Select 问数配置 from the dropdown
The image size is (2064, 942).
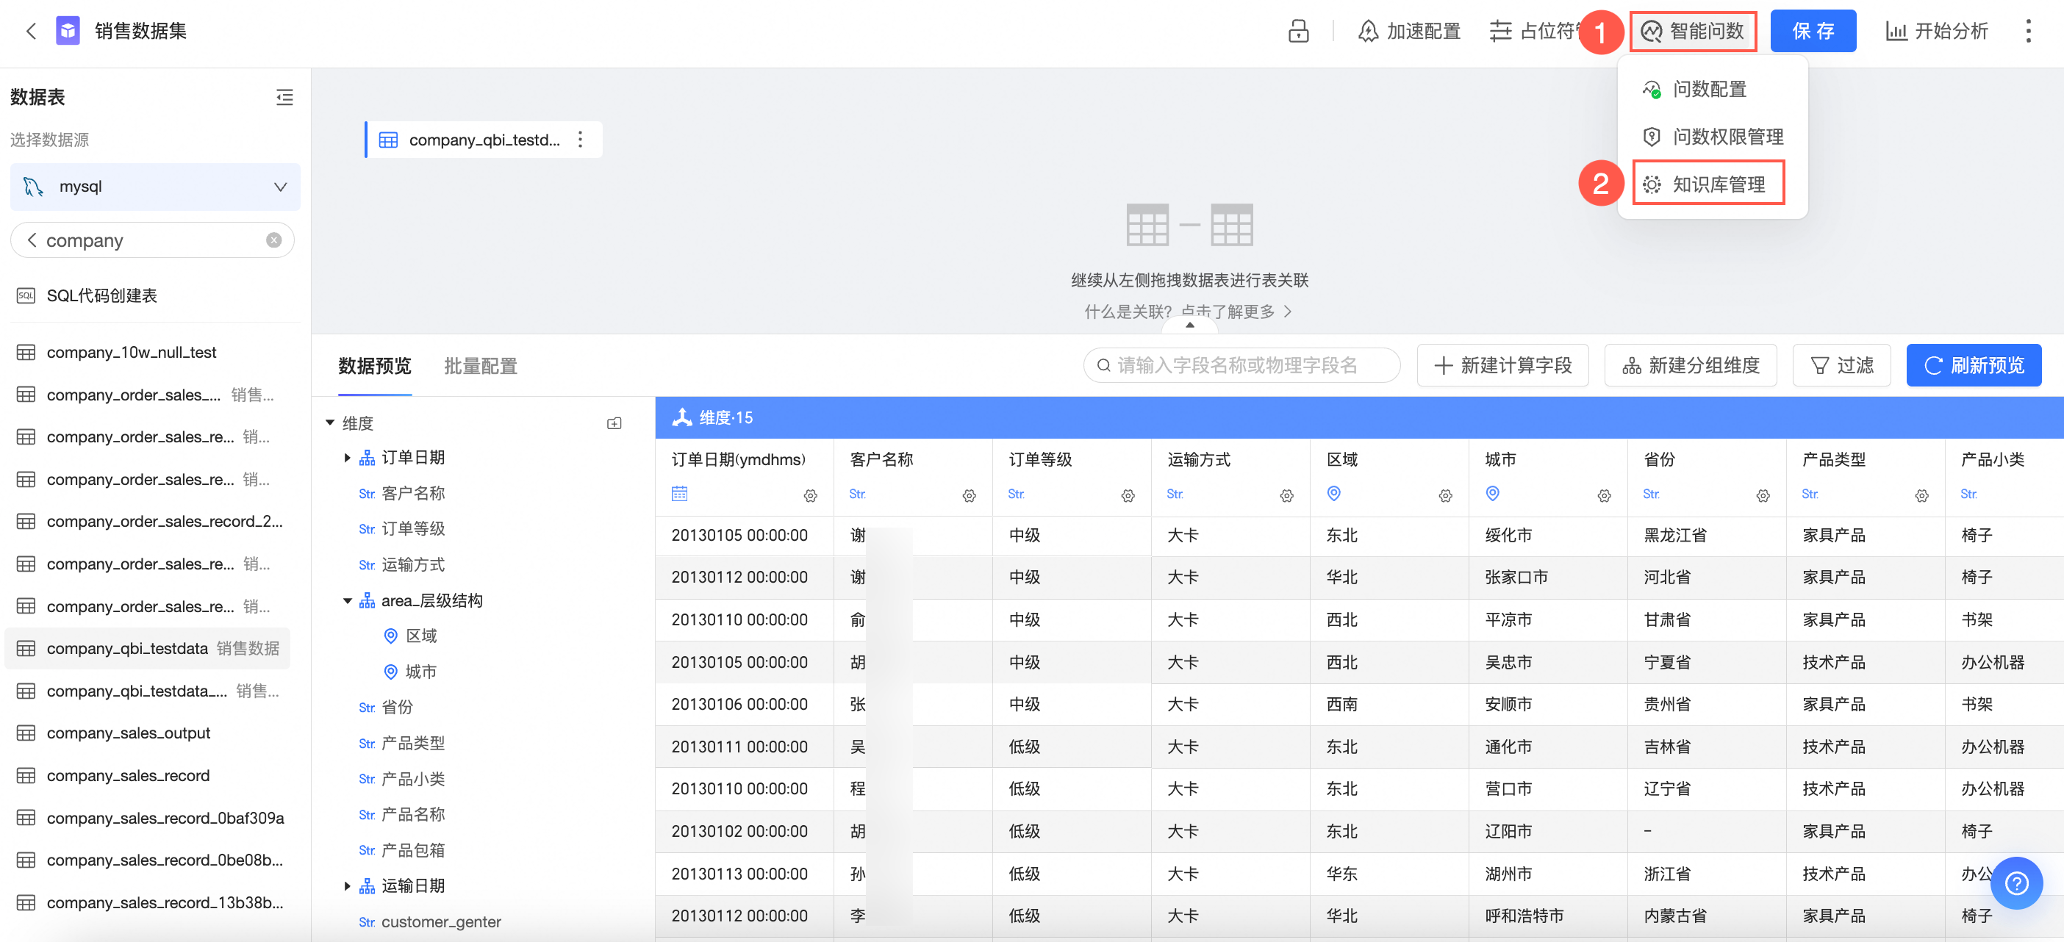1694,89
